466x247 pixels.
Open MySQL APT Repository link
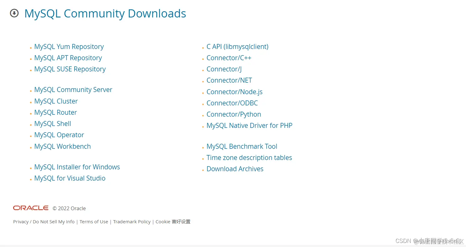[x=68, y=58]
